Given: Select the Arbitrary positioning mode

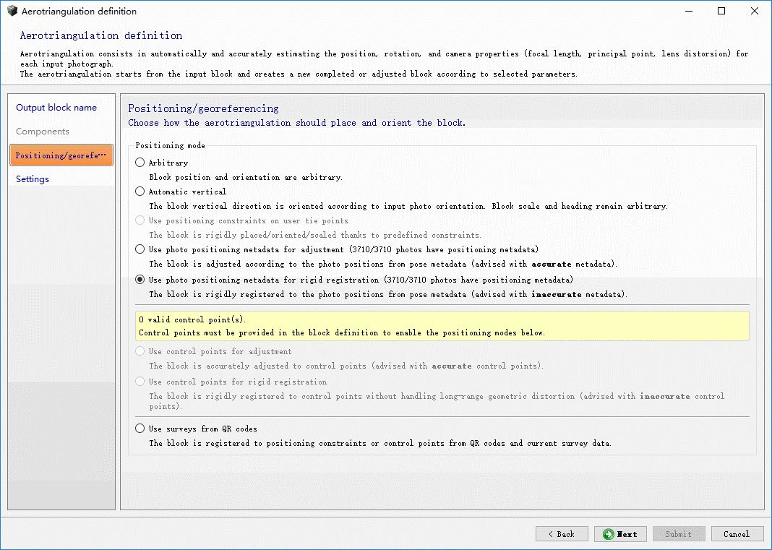Looking at the screenshot, I should click(x=140, y=163).
